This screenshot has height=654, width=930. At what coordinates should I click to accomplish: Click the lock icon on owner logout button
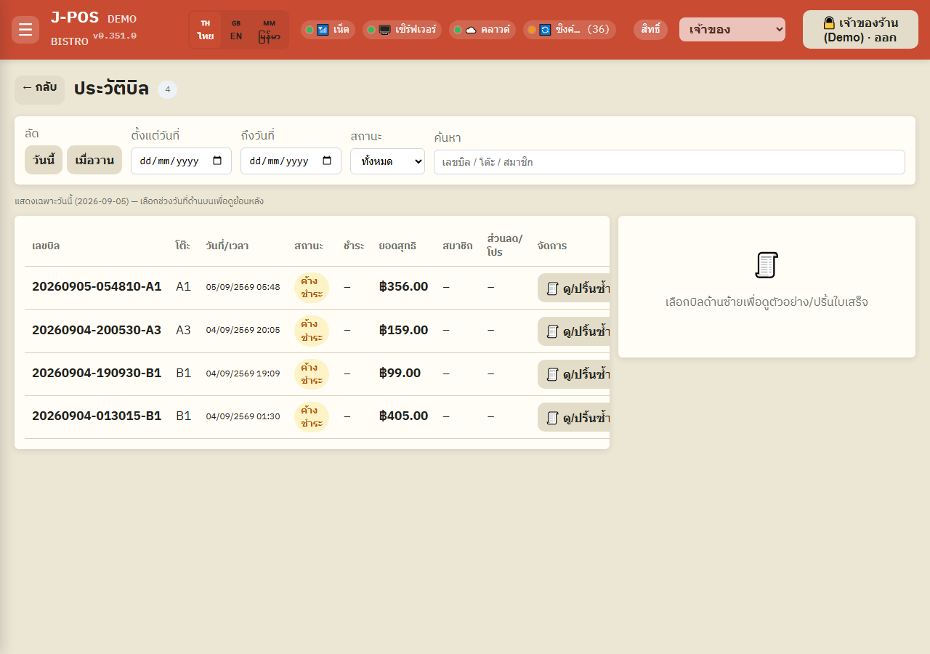click(829, 23)
